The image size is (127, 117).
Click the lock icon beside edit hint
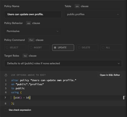[x=6, y=75]
